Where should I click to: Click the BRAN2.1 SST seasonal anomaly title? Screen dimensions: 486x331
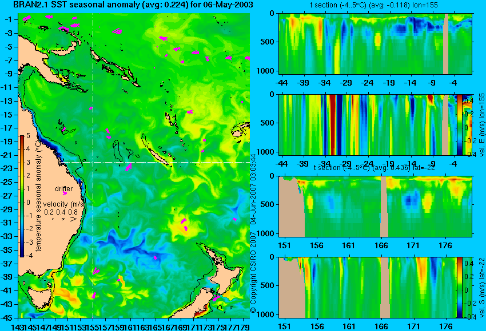133,5
